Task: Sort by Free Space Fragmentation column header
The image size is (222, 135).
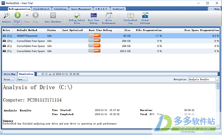Action: (x=191, y=30)
